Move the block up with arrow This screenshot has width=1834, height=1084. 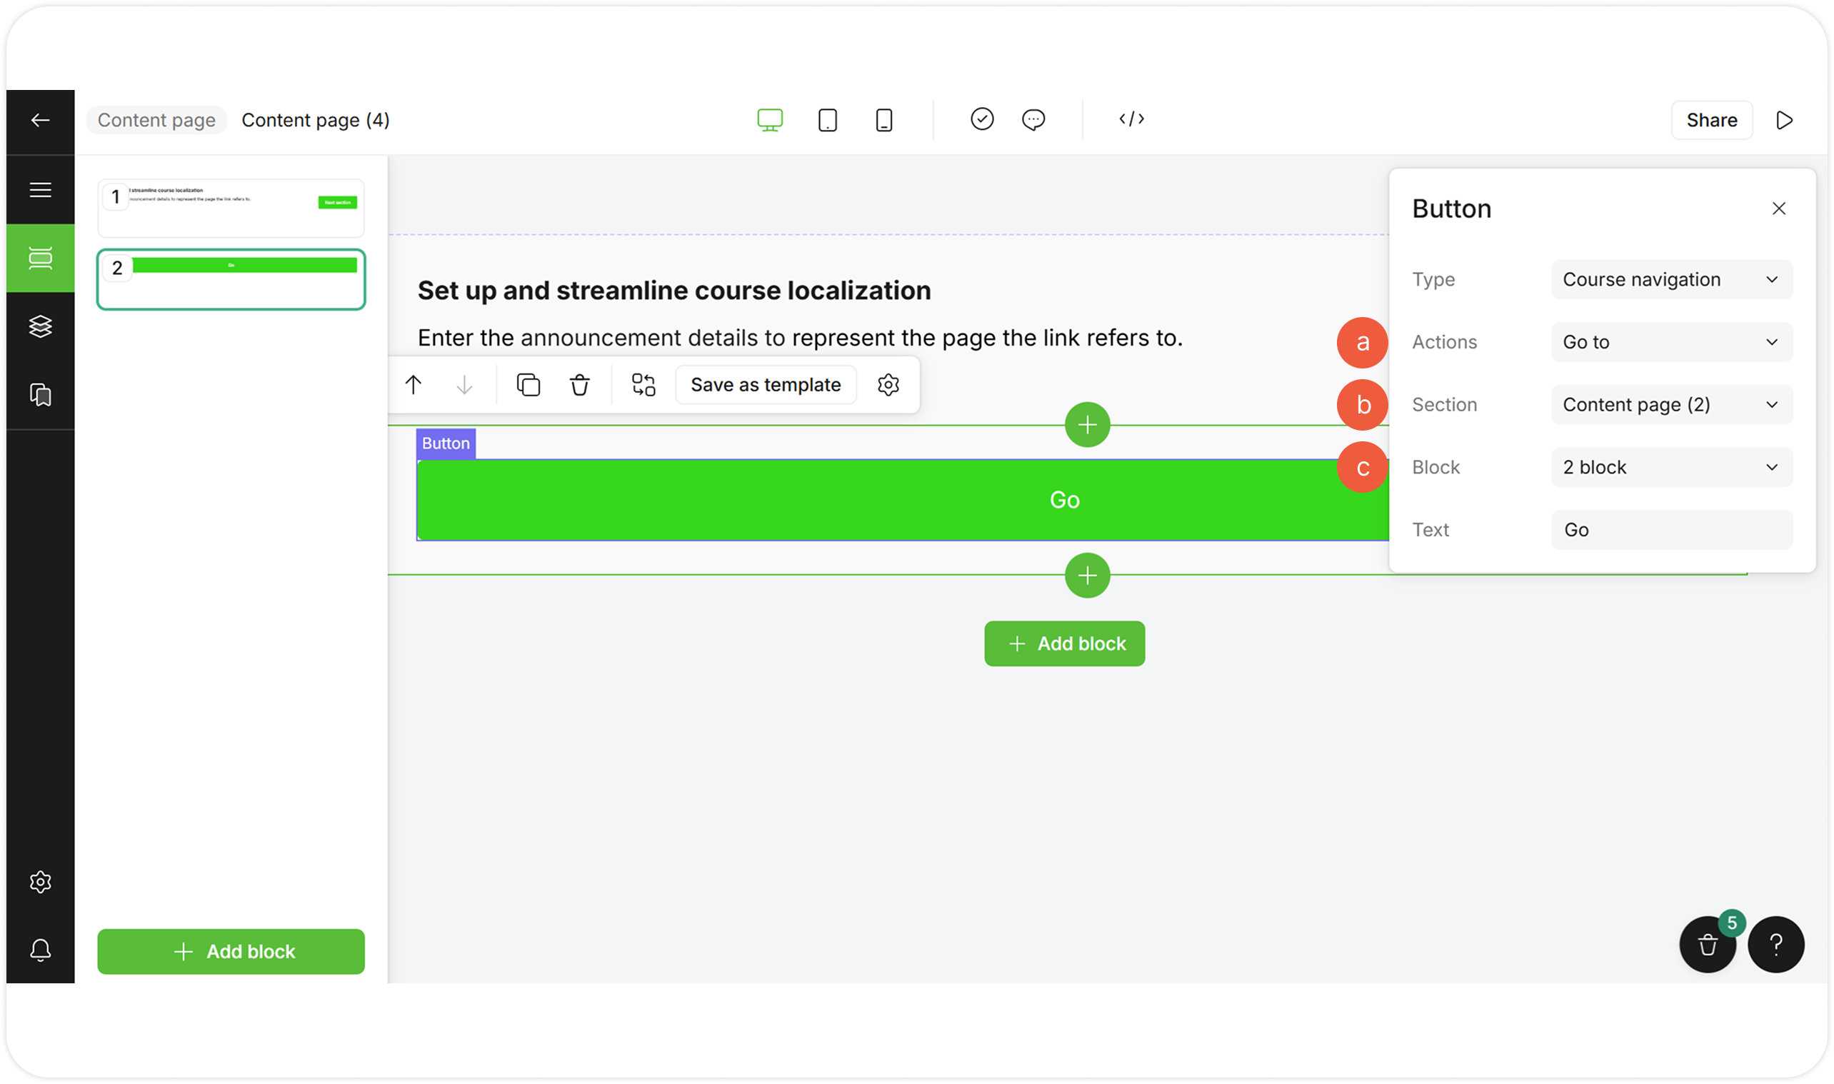click(x=414, y=385)
